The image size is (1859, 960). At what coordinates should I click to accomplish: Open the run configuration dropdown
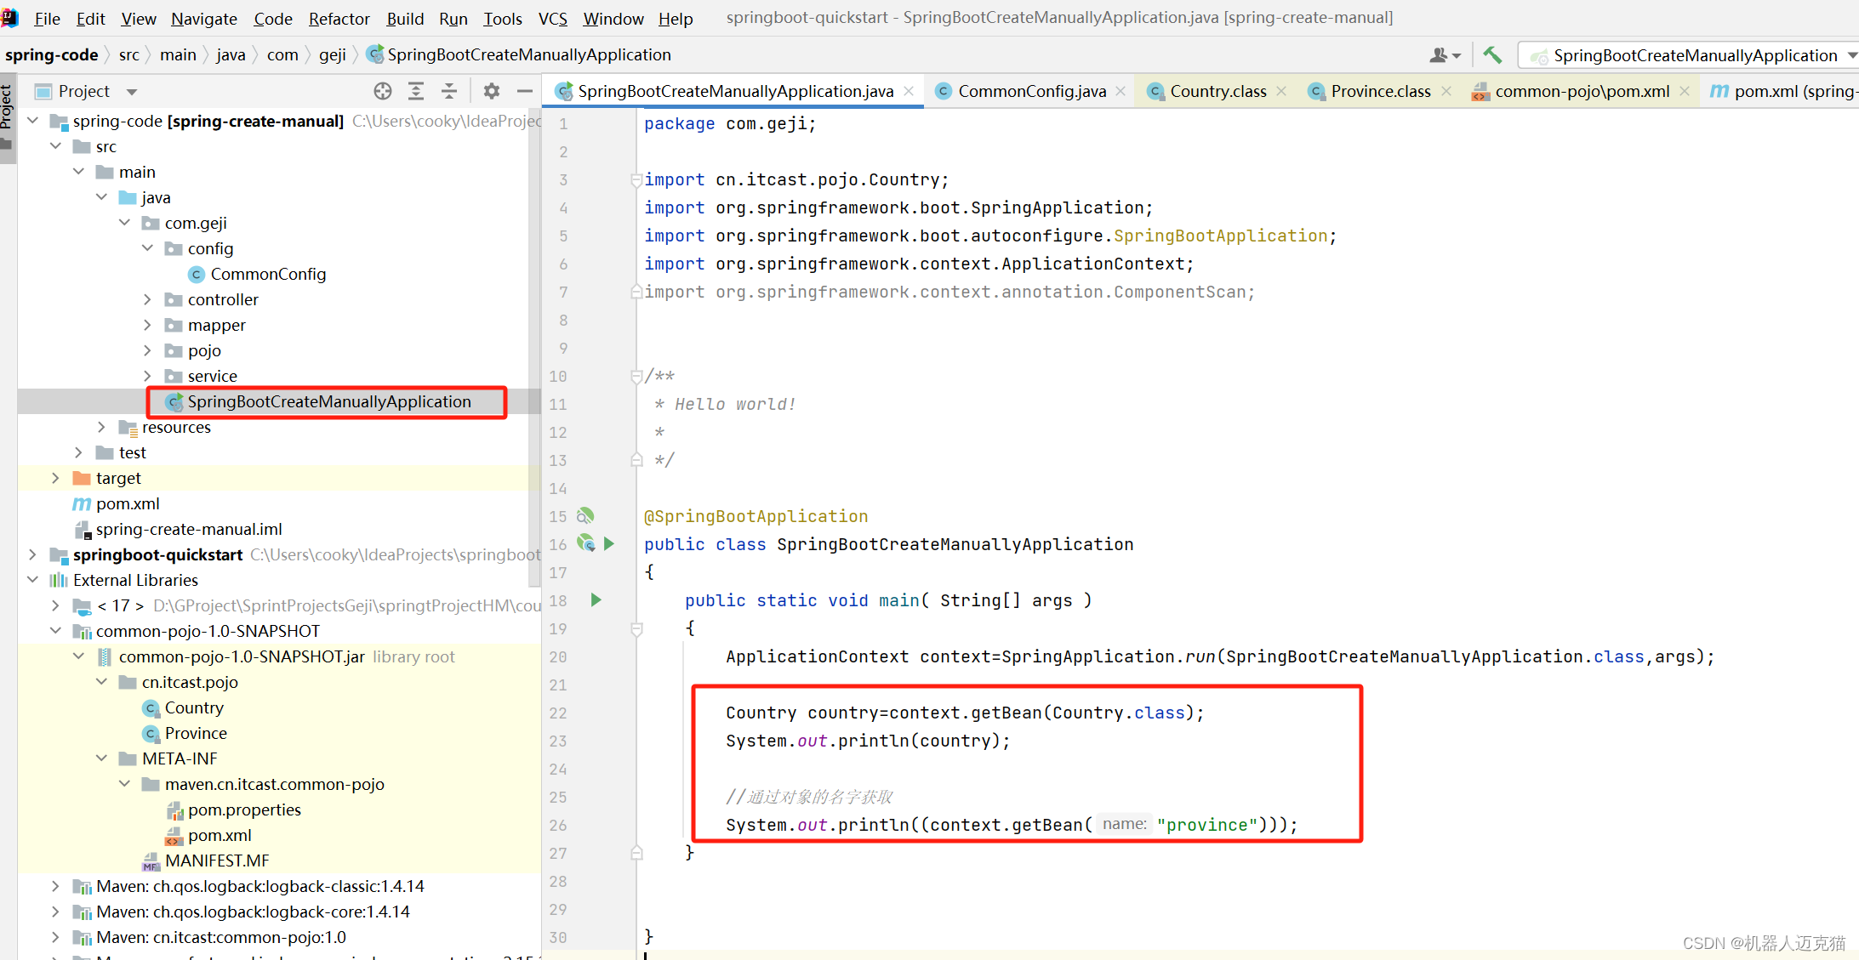point(1852,54)
